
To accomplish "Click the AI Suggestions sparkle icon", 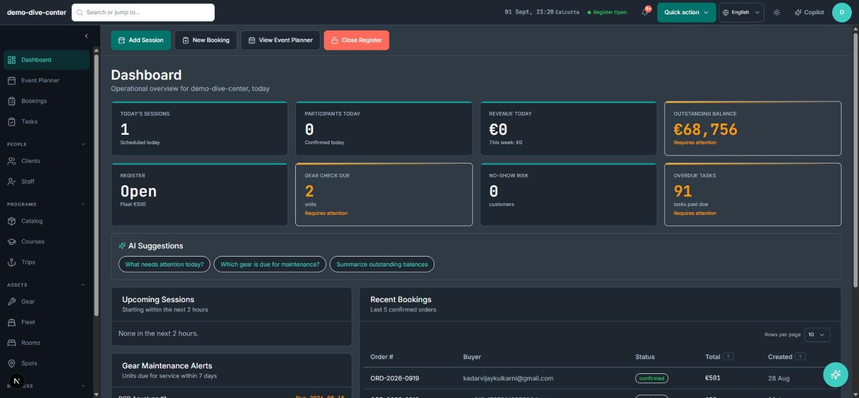I will [x=122, y=246].
